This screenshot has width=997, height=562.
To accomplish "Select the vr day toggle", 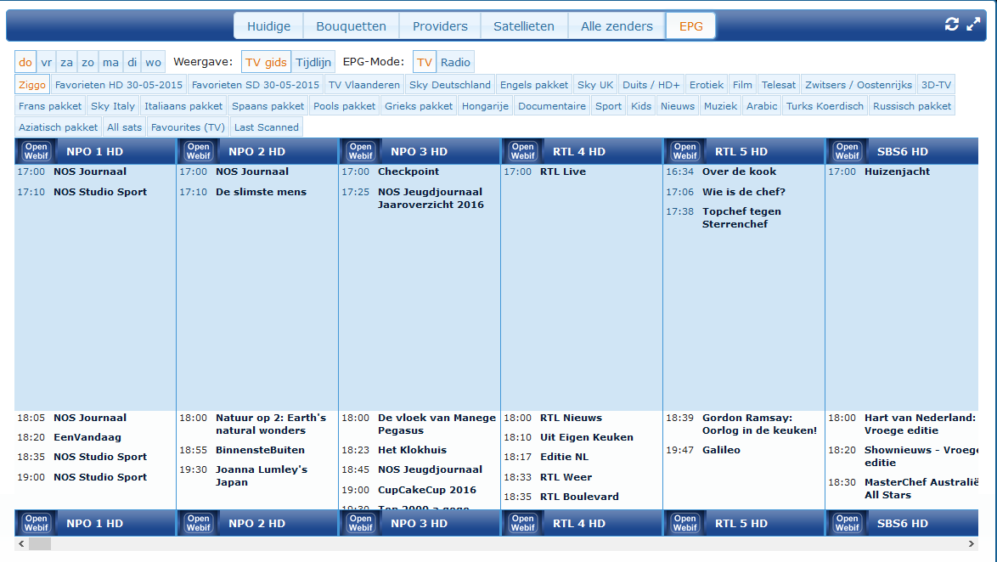I will 47,62.
